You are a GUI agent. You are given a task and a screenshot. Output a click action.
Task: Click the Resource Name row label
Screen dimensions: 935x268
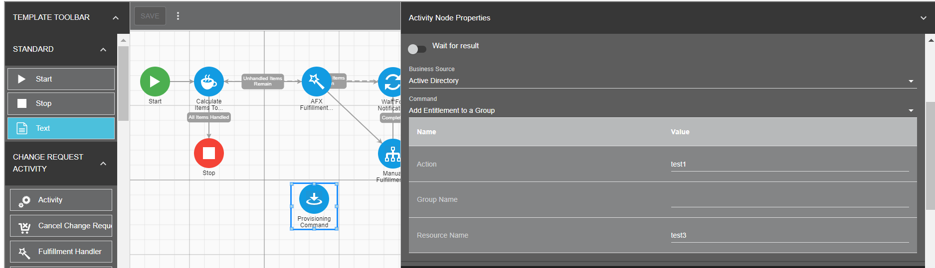[443, 235]
